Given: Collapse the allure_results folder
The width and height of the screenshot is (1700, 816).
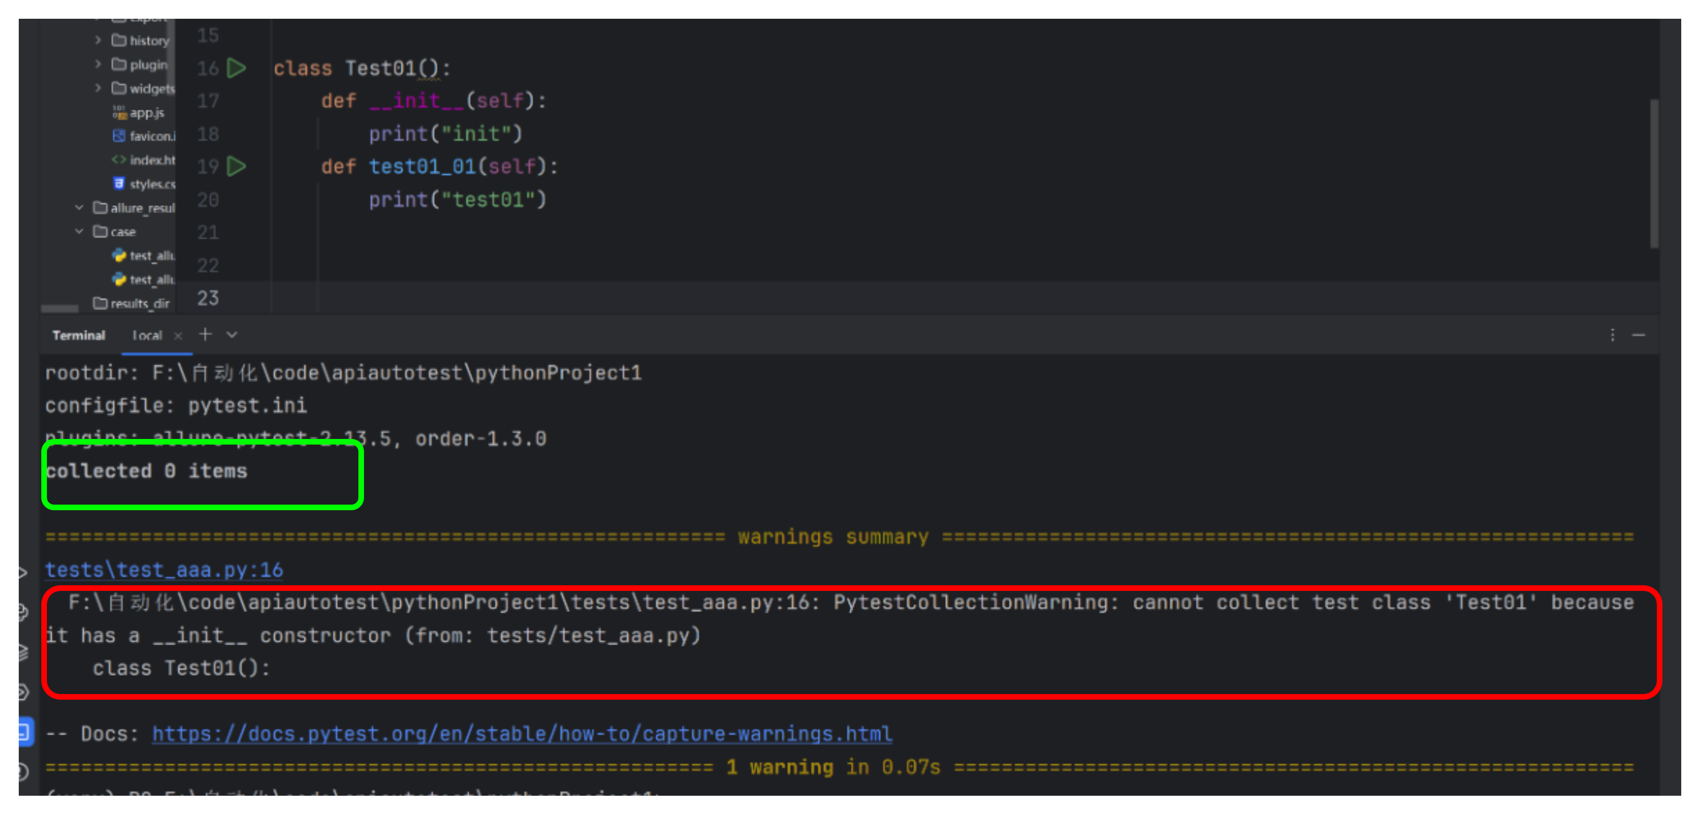Looking at the screenshot, I should [79, 207].
